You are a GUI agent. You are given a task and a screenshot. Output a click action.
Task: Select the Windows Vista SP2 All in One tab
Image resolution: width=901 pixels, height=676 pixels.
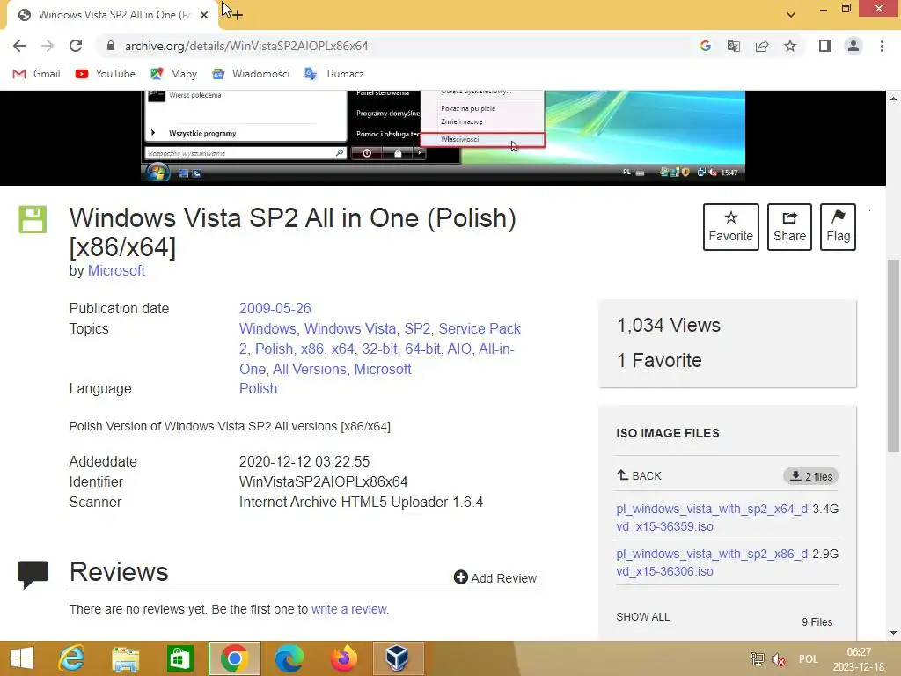tap(112, 15)
